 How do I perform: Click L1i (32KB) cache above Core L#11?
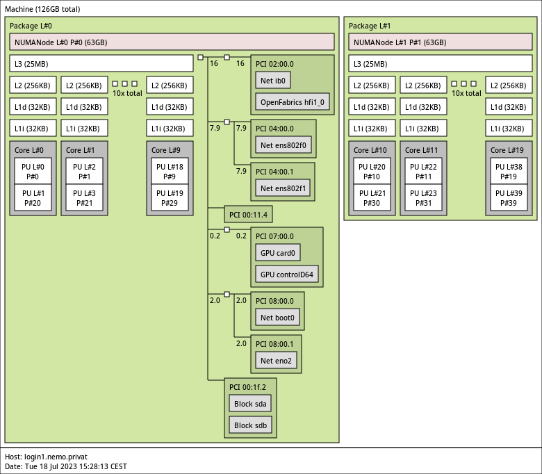pyautogui.click(x=423, y=129)
